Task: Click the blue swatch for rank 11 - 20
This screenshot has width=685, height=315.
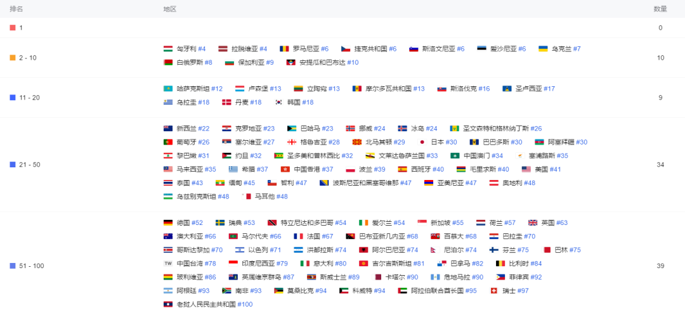Action: click(12, 98)
